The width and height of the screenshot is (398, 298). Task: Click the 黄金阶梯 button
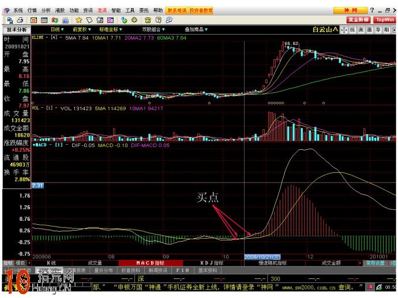[358, 20]
